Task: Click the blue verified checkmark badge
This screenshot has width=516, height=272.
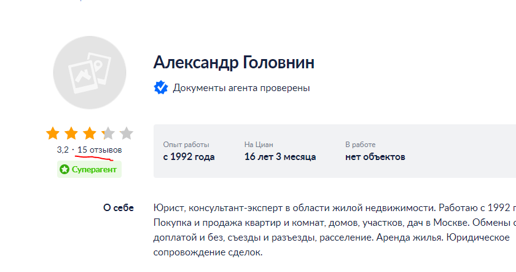Action: point(161,88)
